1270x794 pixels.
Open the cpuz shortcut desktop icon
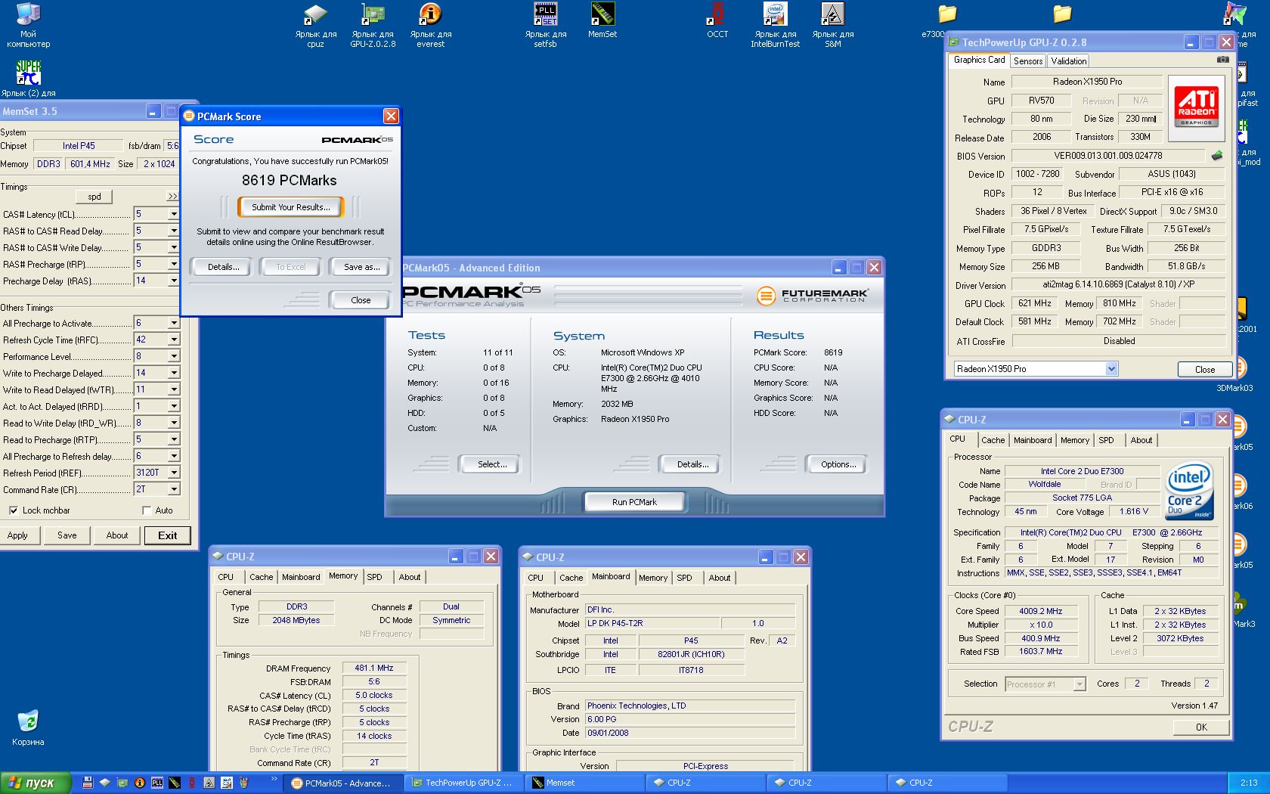(x=315, y=24)
